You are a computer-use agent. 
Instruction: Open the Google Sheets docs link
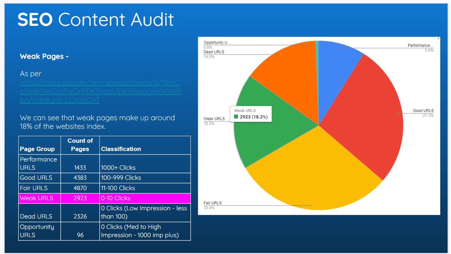tap(100, 91)
